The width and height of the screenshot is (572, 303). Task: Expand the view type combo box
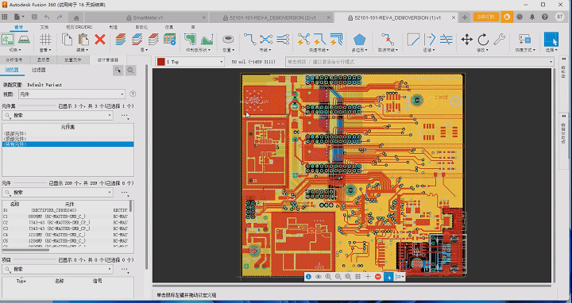[x=71, y=94]
